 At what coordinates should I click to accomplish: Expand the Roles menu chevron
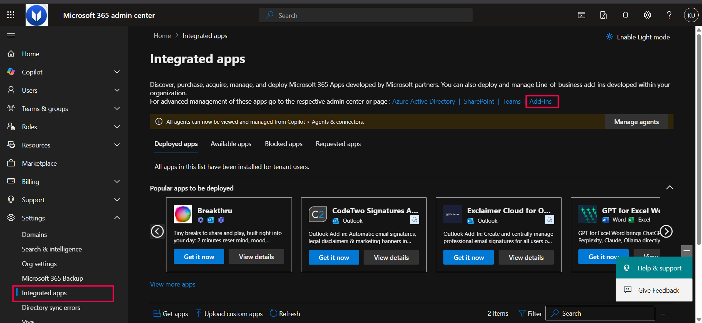pos(117,127)
